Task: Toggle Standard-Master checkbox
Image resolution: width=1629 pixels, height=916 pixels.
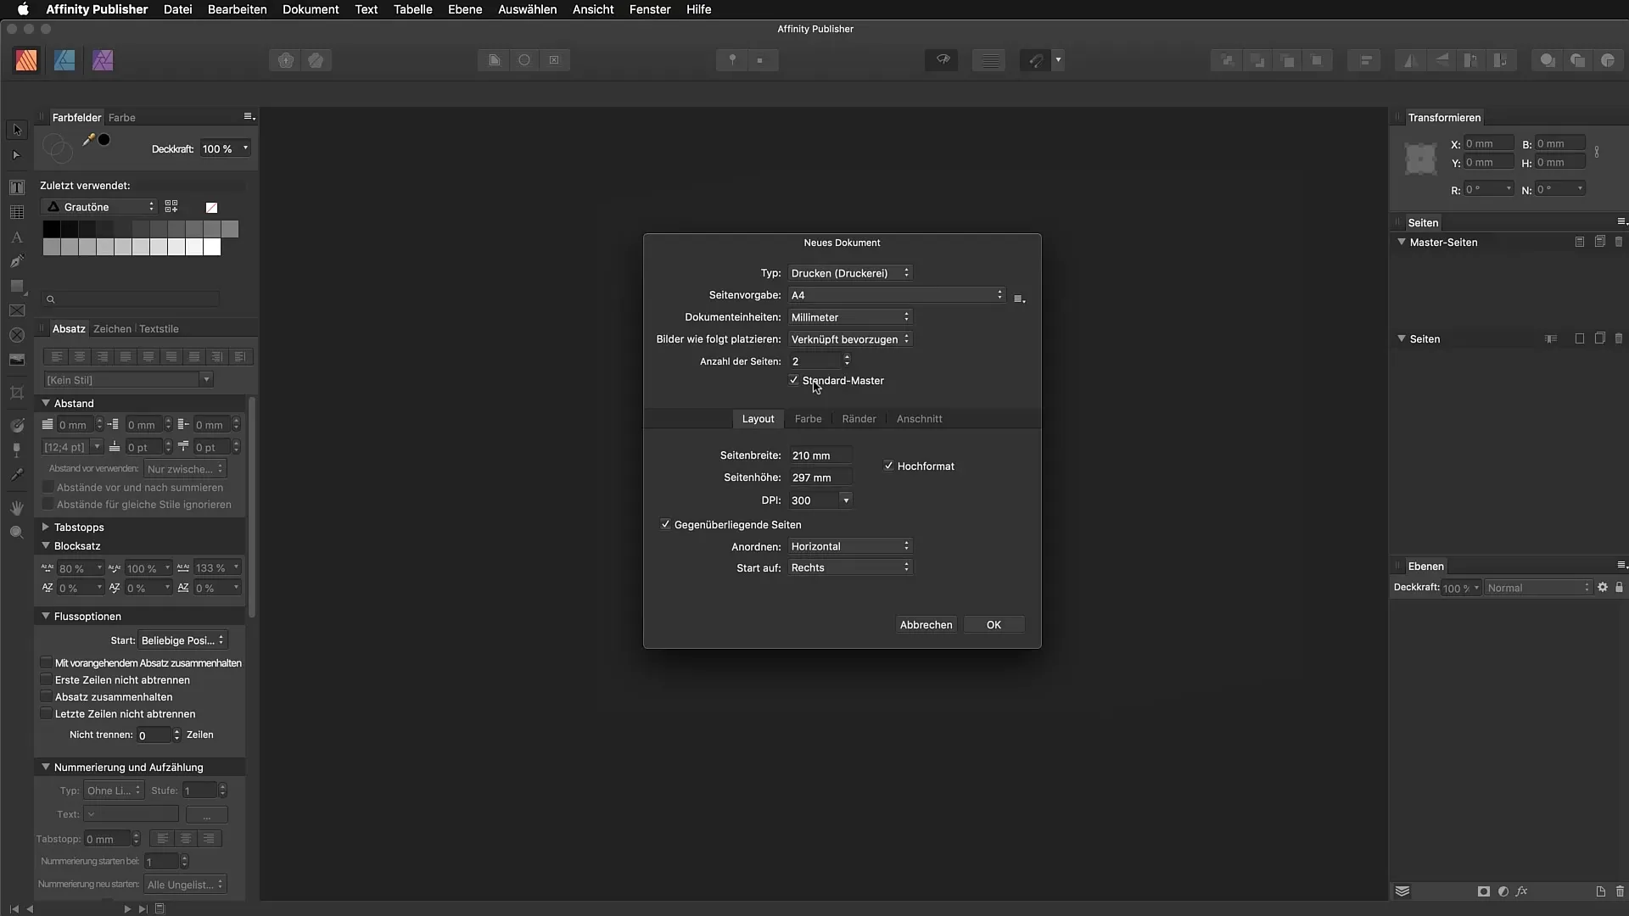Action: tap(794, 380)
